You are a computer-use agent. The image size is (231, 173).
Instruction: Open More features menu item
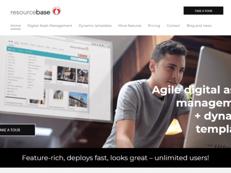click(130, 25)
